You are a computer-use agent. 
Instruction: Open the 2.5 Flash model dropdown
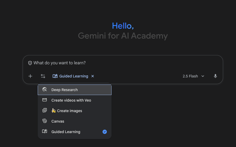pyautogui.click(x=193, y=76)
